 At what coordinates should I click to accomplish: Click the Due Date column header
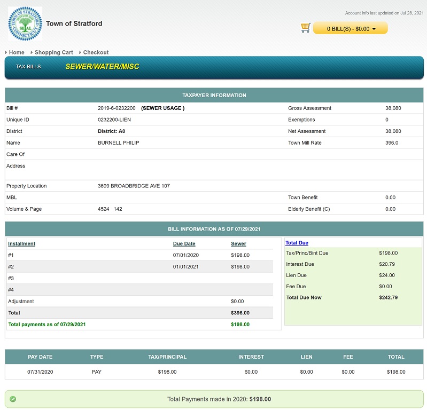(184, 244)
